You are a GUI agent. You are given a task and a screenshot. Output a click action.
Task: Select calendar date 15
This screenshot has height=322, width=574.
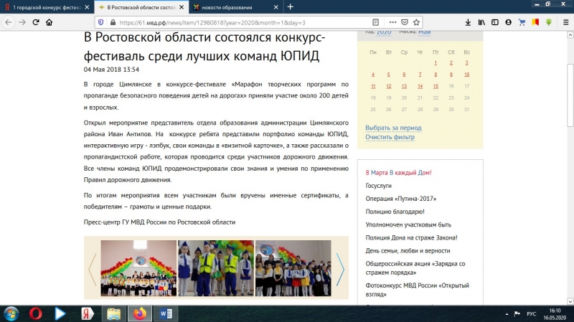(x=436, y=86)
